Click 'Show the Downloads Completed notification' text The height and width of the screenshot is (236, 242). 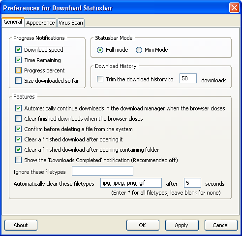point(101,160)
